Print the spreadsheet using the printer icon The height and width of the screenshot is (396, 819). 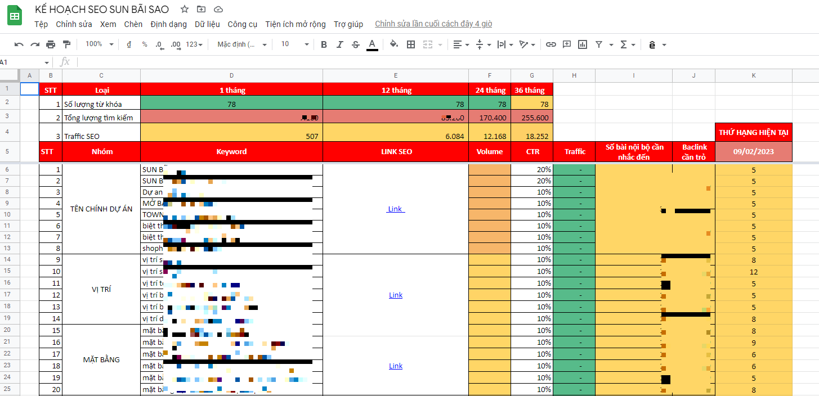pyautogui.click(x=51, y=44)
